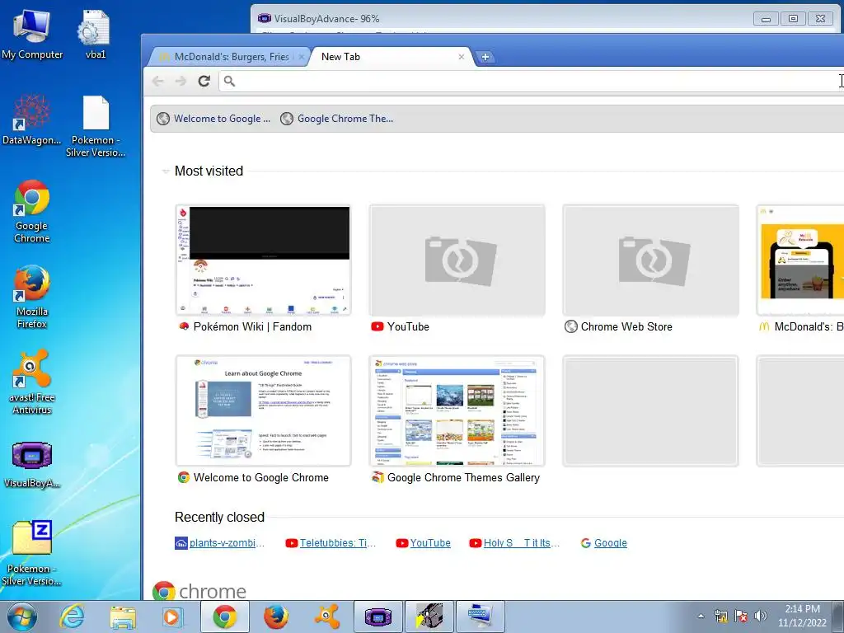The height and width of the screenshot is (633, 844).
Task: Open avast! Free Antivirus desktop shortcut
Action: pos(32,382)
